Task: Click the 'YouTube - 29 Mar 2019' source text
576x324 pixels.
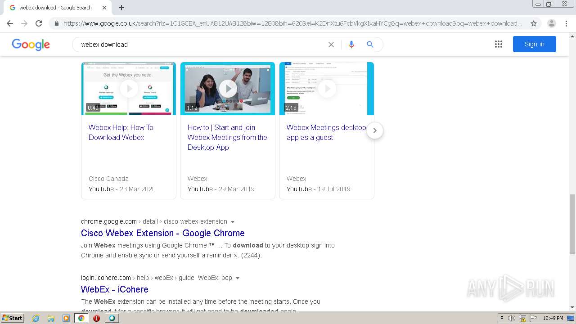Action: tap(221, 189)
